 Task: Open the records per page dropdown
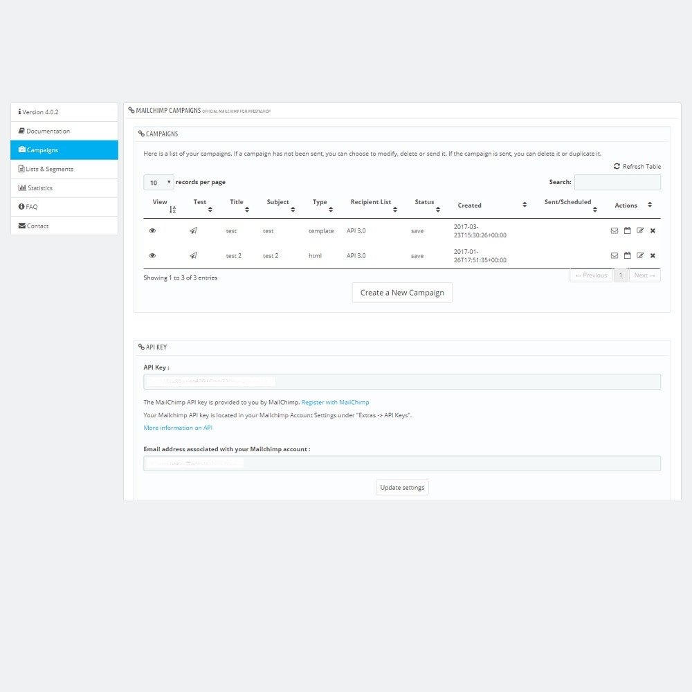coord(158,182)
